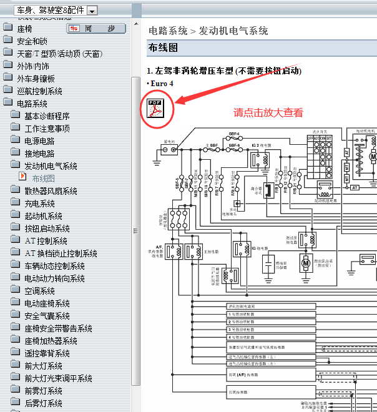The image size is (377, 412).
Task: Click the 布线图 section header
Action: (x=262, y=48)
